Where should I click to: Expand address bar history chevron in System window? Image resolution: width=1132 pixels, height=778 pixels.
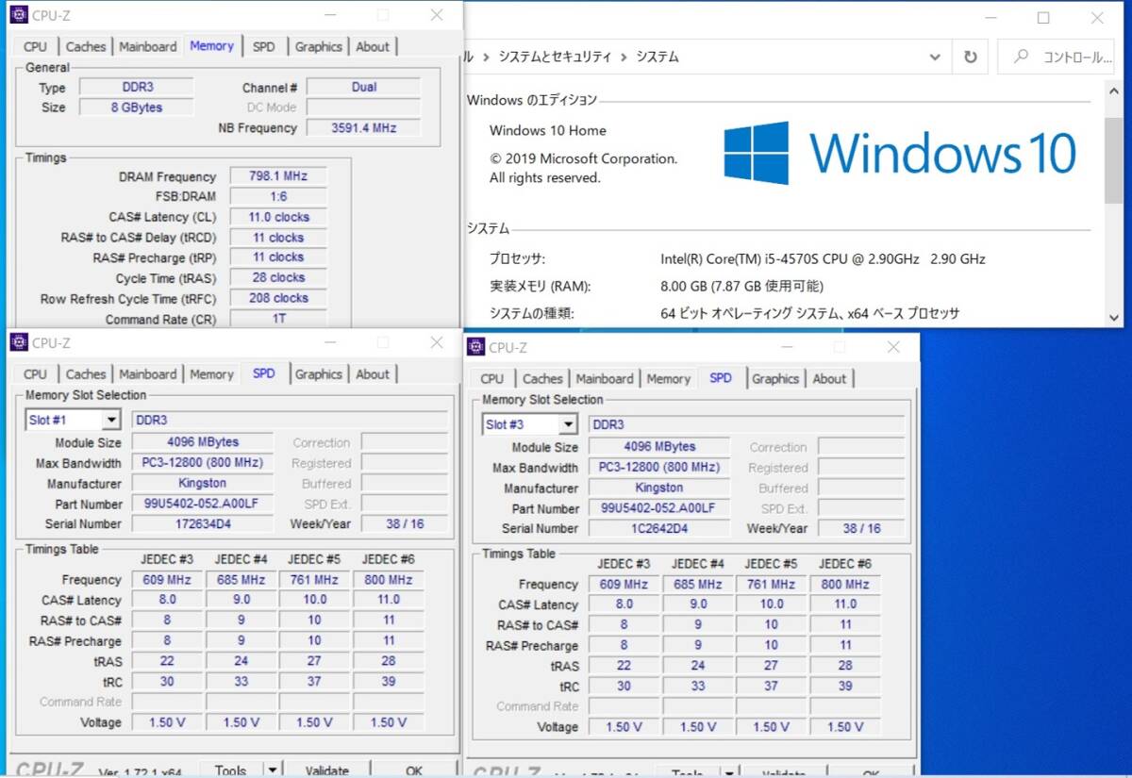935,57
